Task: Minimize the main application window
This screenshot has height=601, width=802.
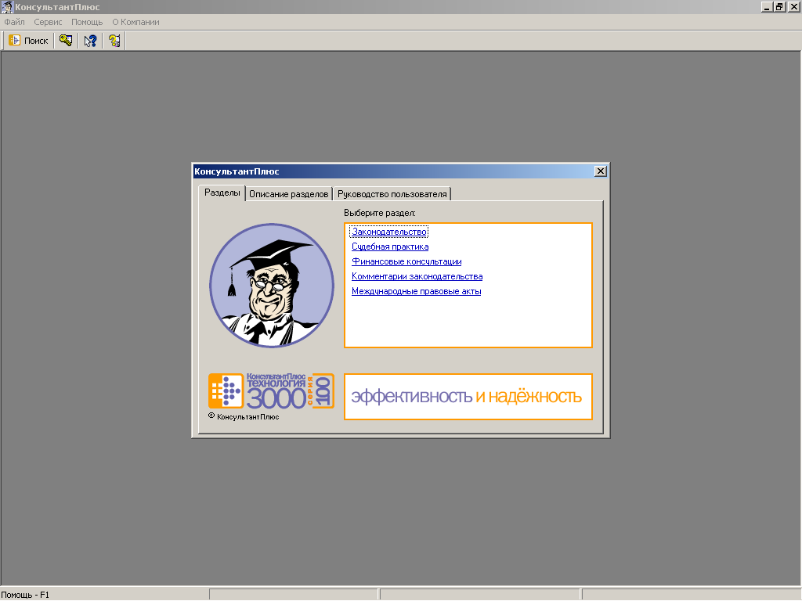Action: (767, 6)
